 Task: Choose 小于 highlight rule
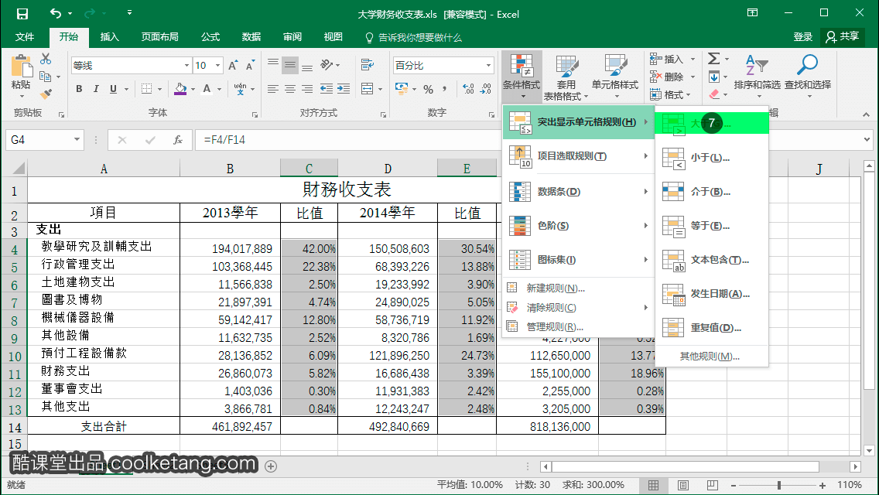coord(711,158)
